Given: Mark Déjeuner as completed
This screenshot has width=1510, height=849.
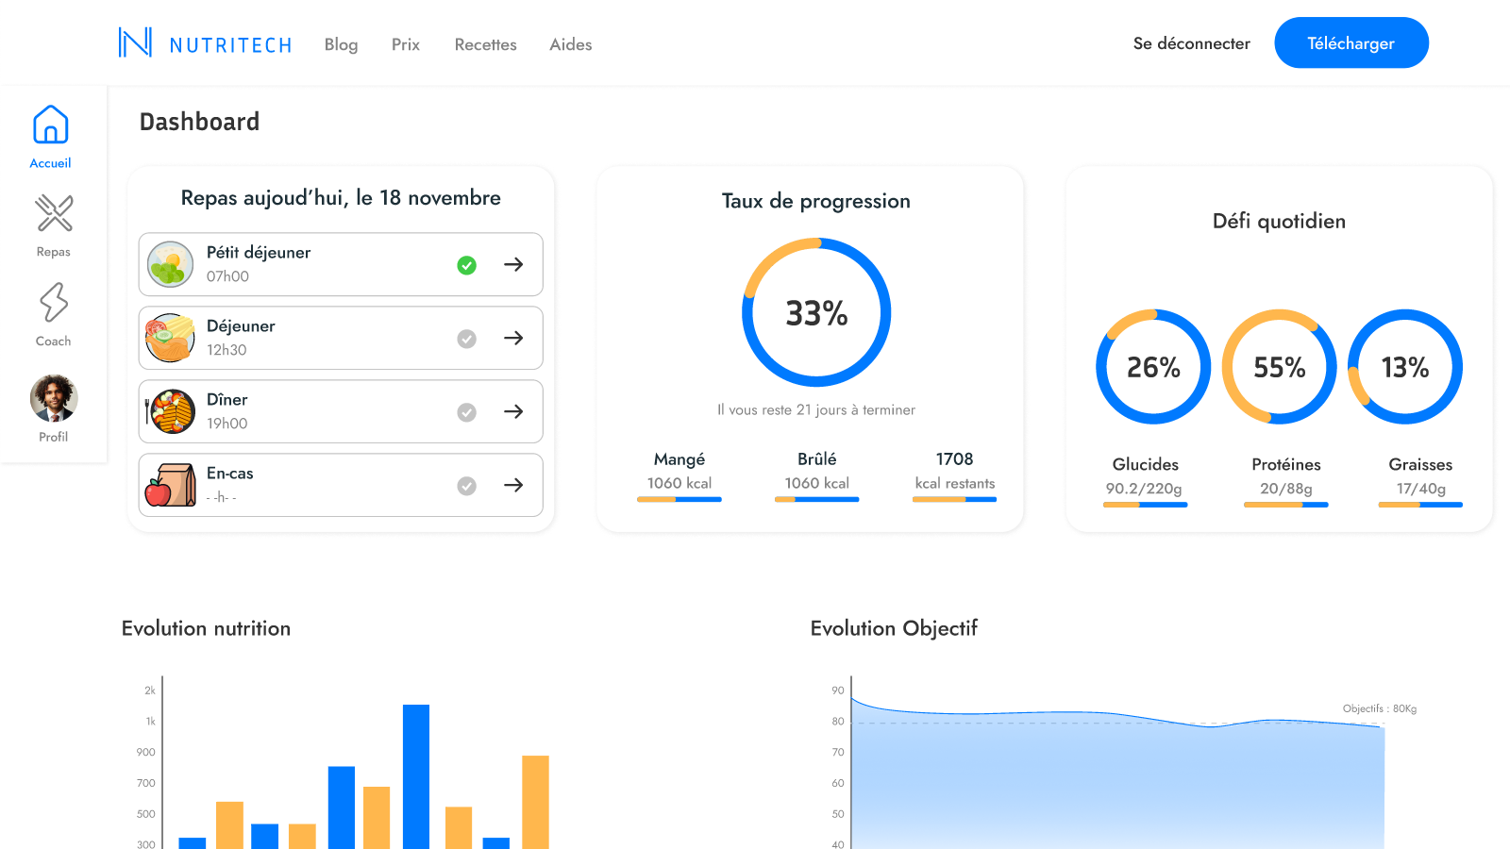Looking at the screenshot, I should pos(466,339).
